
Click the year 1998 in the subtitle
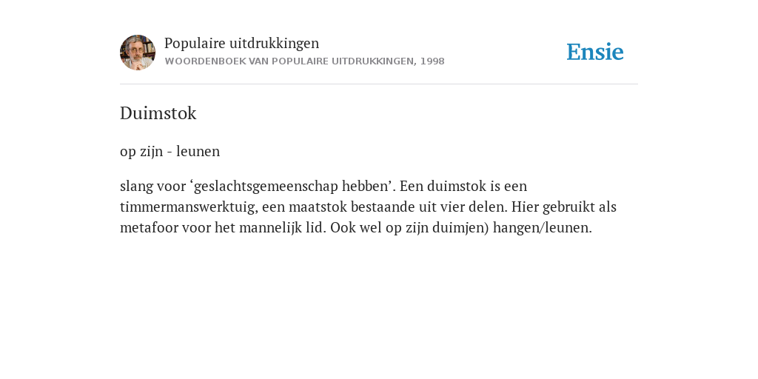click(432, 61)
